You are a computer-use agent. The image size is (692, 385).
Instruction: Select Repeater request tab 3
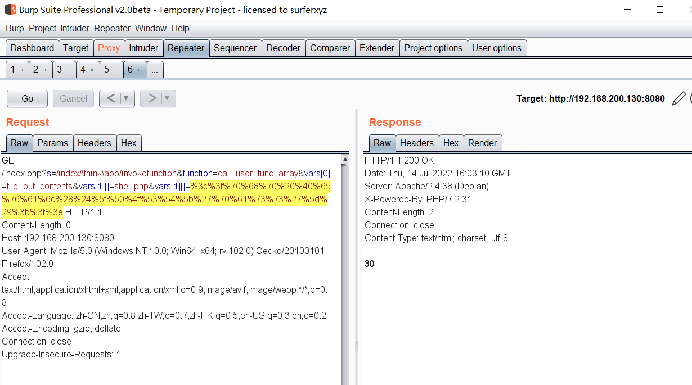click(x=60, y=70)
